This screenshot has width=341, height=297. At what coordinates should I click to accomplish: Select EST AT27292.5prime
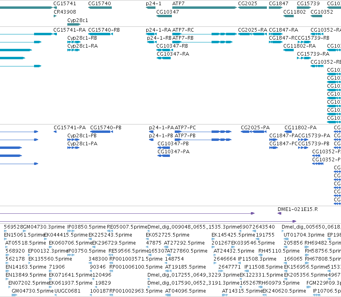(184, 243)
